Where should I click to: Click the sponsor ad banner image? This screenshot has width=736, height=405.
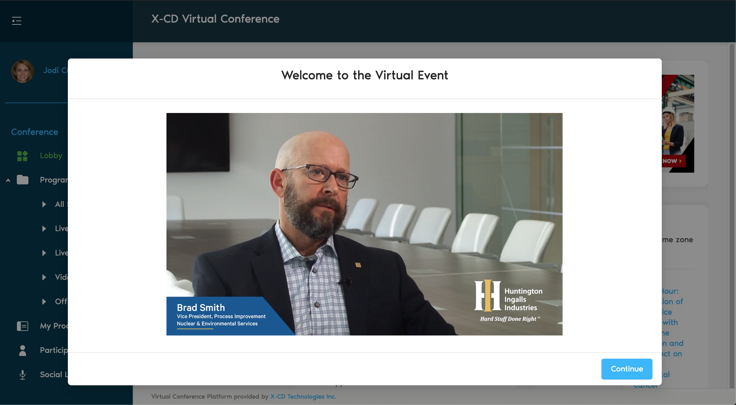(x=678, y=124)
